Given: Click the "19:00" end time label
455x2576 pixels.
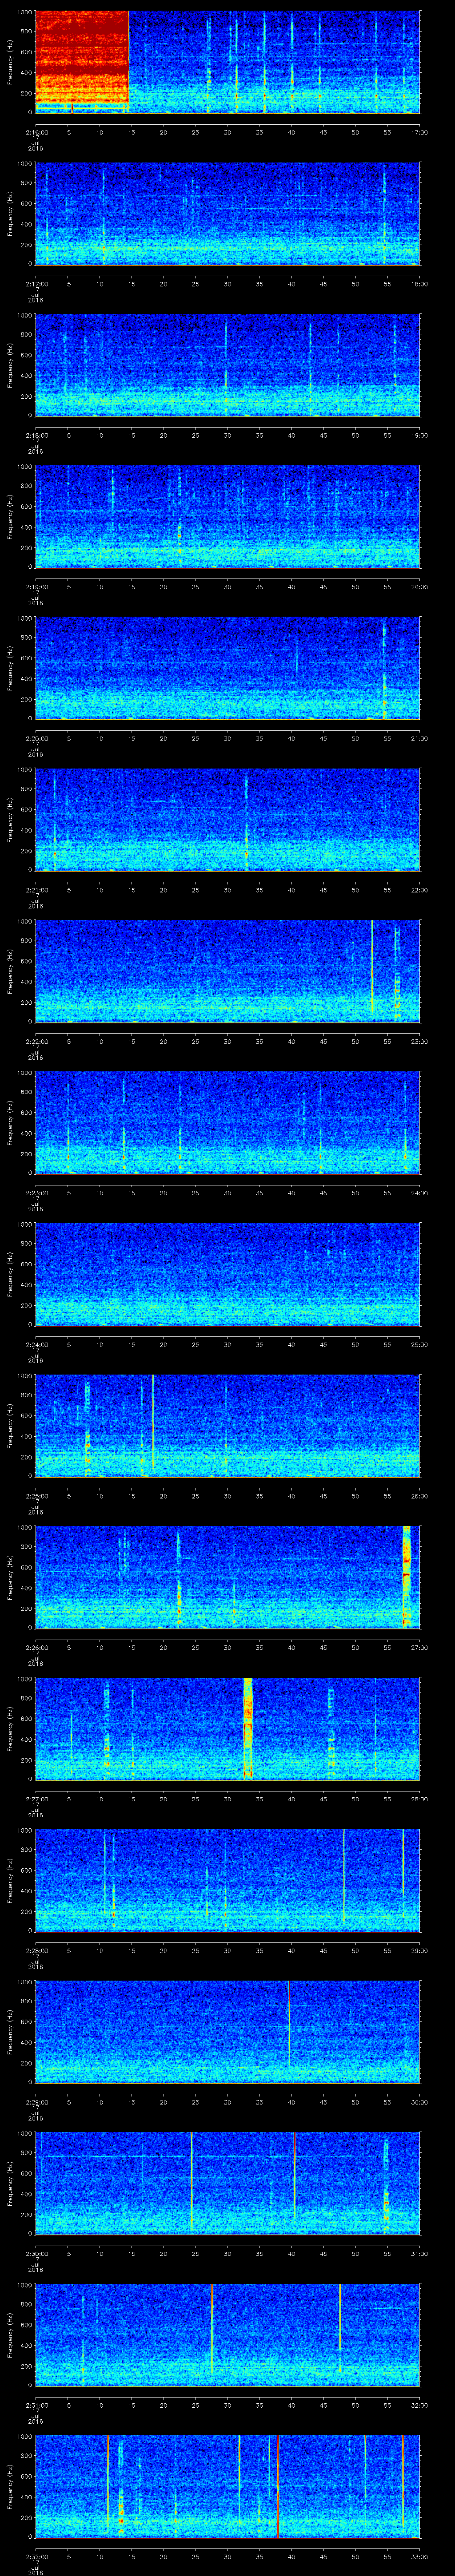Looking at the screenshot, I should pyautogui.click(x=419, y=436).
